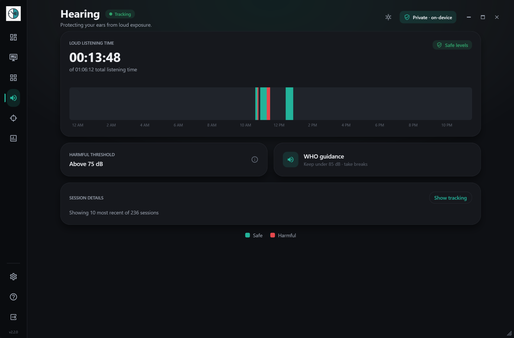Select the apps grid sidebar icon

(x=13, y=78)
